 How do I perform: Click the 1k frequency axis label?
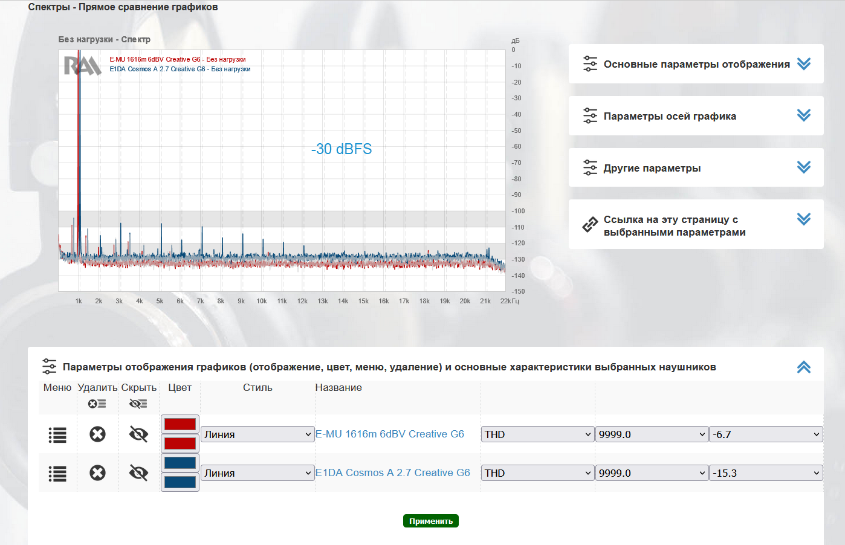click(x=79, y=301)
